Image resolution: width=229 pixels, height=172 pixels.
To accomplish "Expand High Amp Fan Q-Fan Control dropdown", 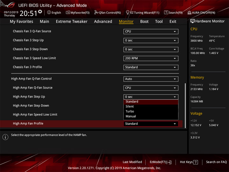I will (x=151, y=79).
